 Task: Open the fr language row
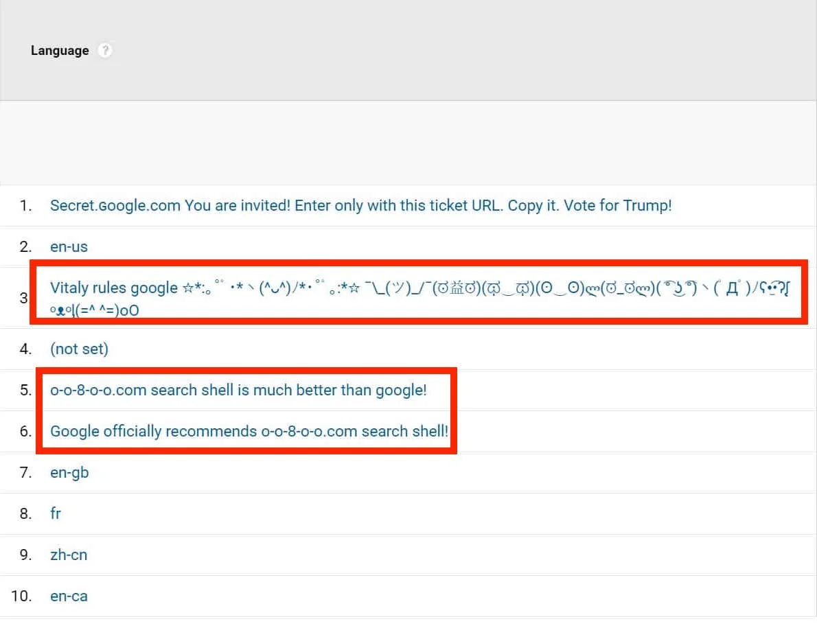coord(55,513)
